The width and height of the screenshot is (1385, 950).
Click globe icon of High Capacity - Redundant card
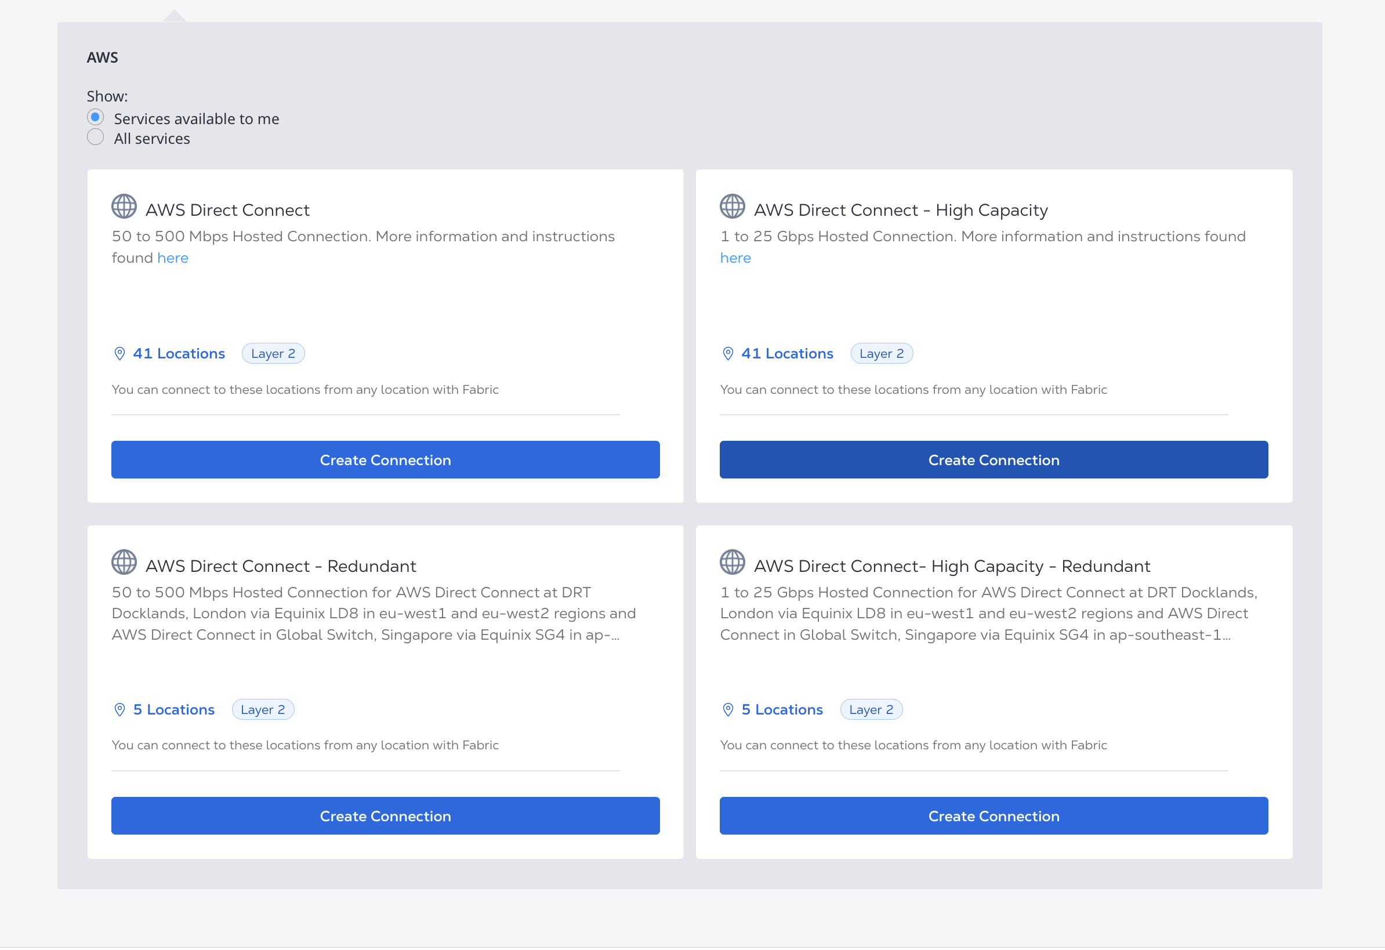(x=733, y=563)
